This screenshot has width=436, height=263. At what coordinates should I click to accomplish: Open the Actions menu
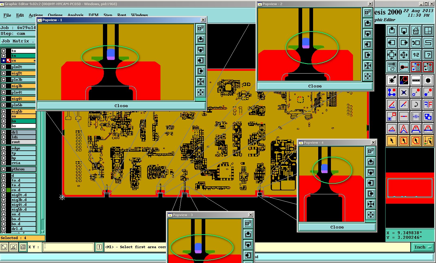click(x=36, y=15)
